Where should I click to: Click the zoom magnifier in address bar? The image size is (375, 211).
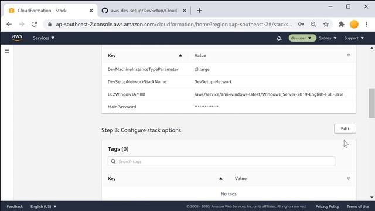pyautogui.click(x=313, y=24)
